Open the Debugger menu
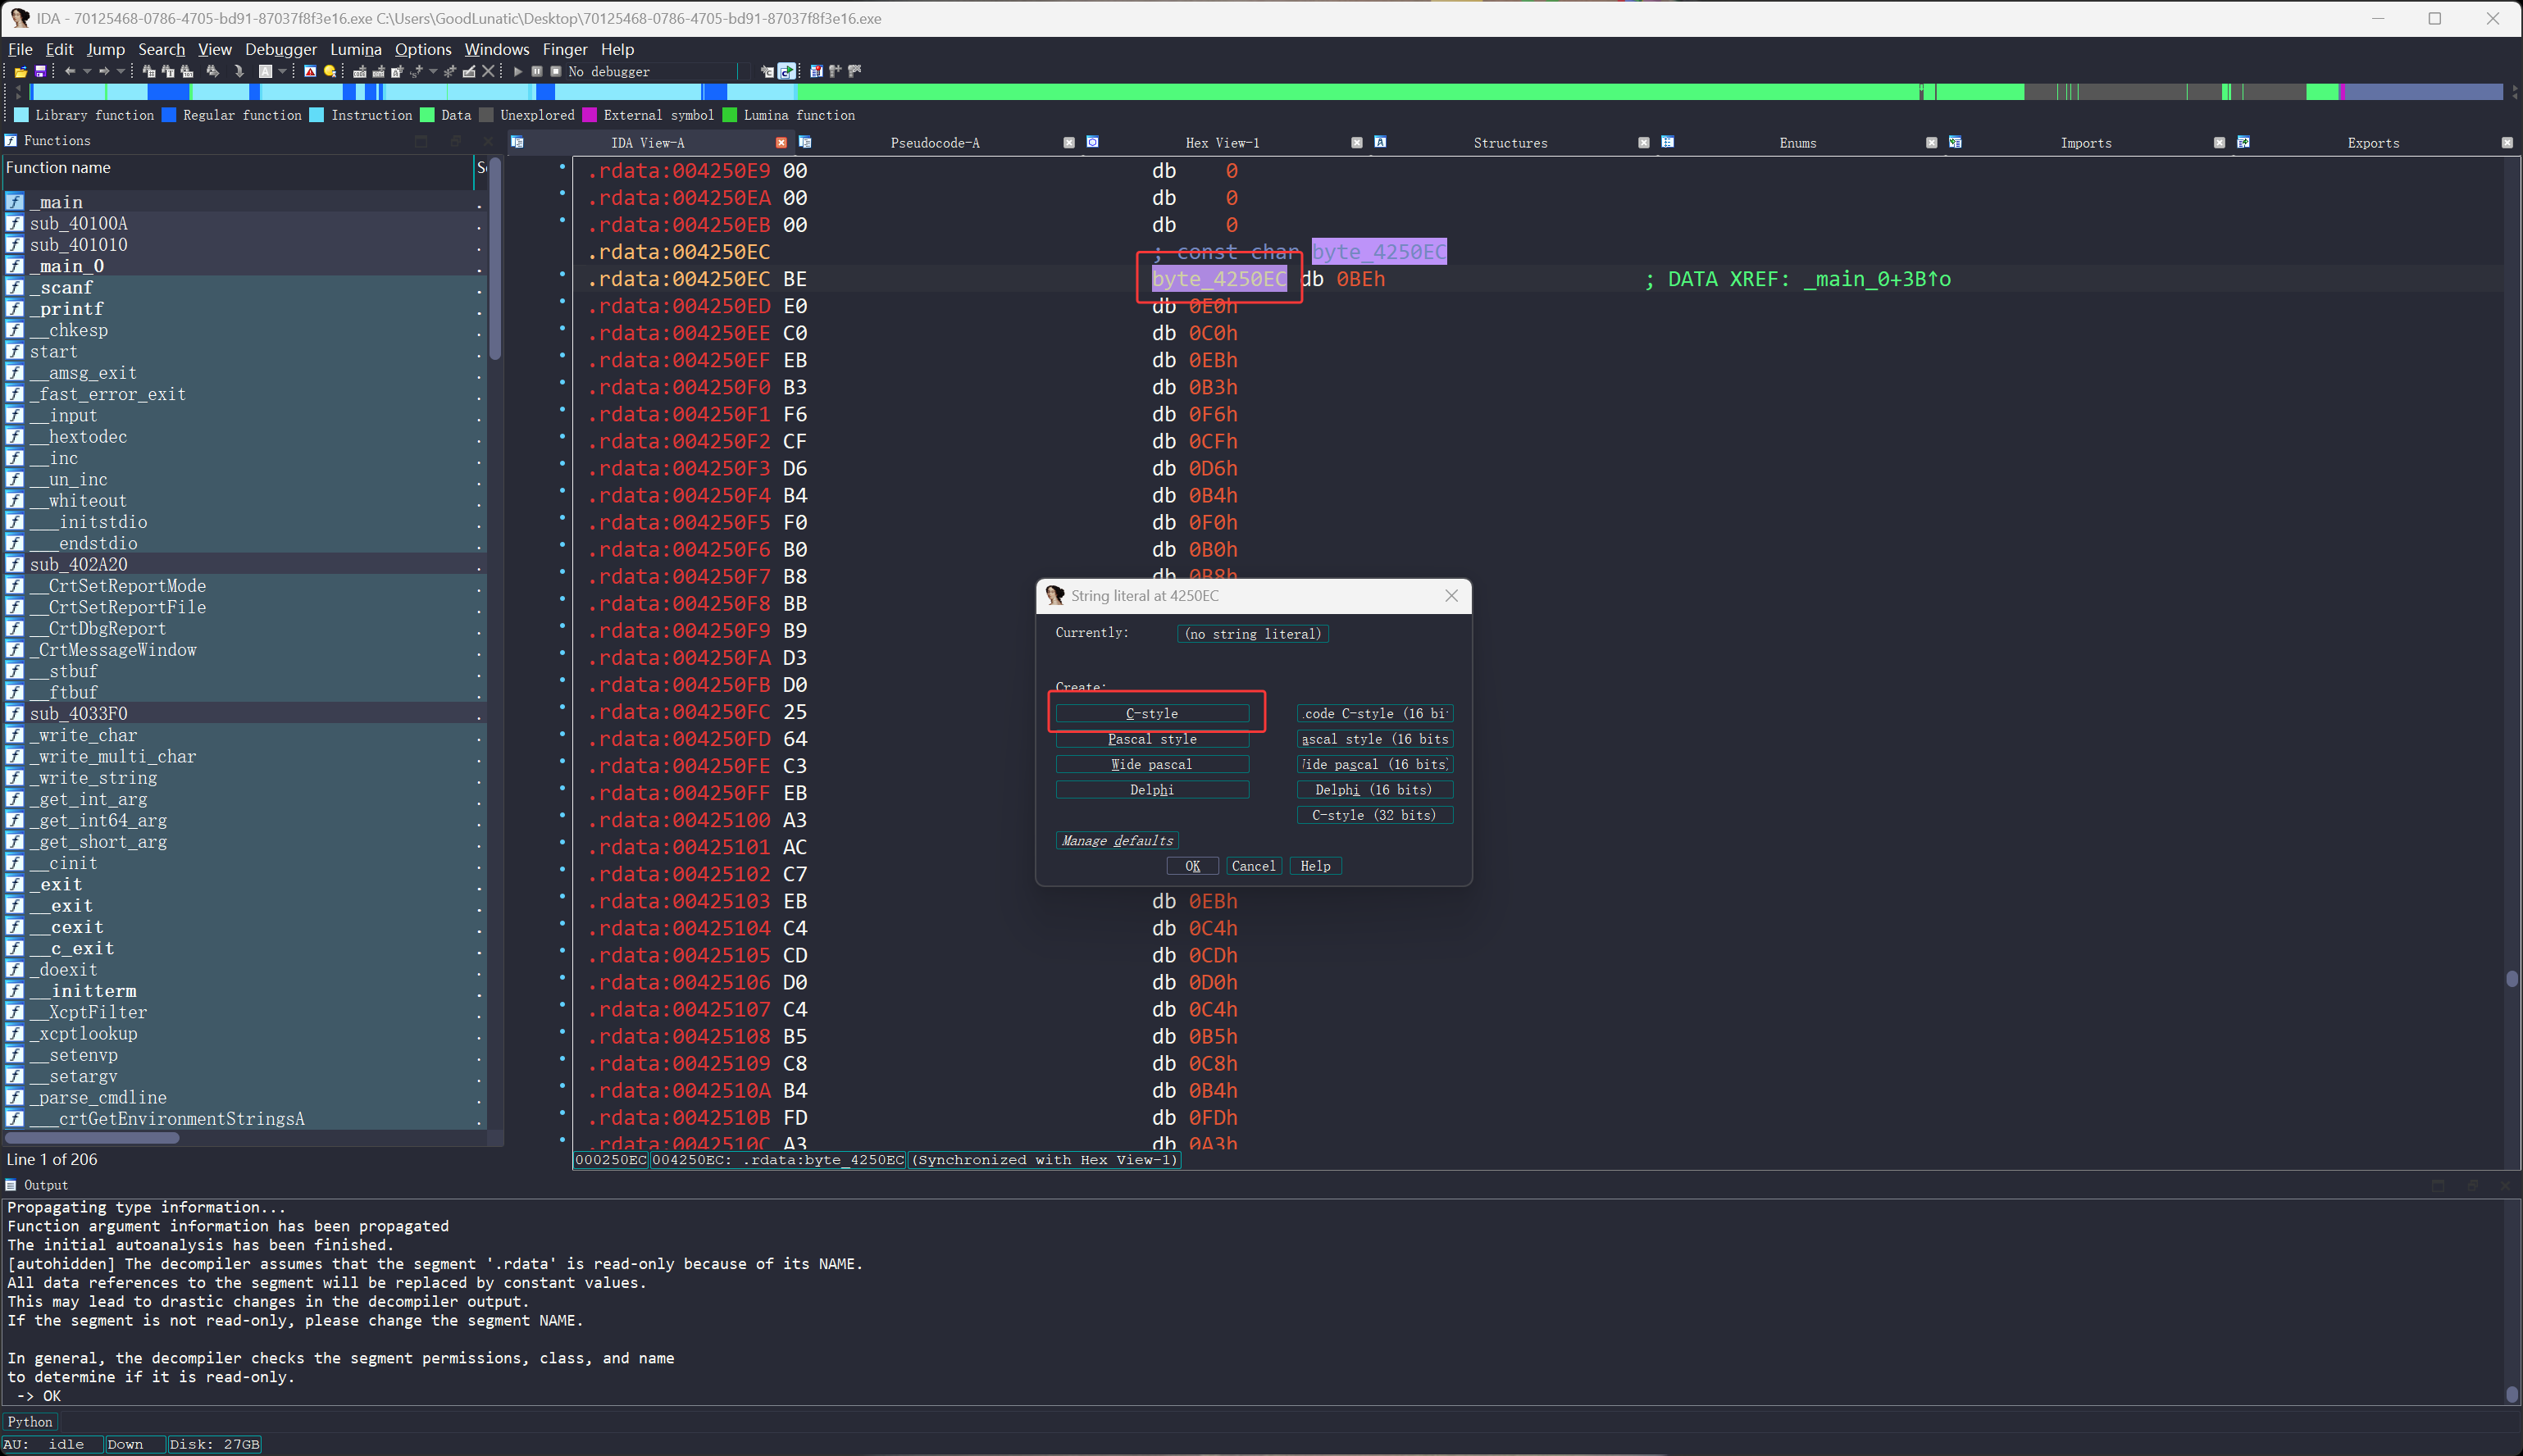This screenshot has width=2523, height=1456. click(281, 49)
